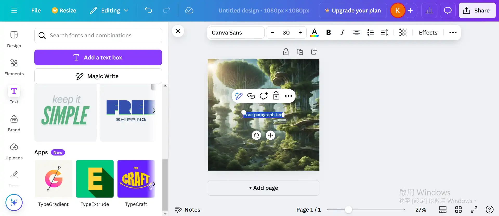
Task: Click the Magic Write button
Action: tap(98, 76)
